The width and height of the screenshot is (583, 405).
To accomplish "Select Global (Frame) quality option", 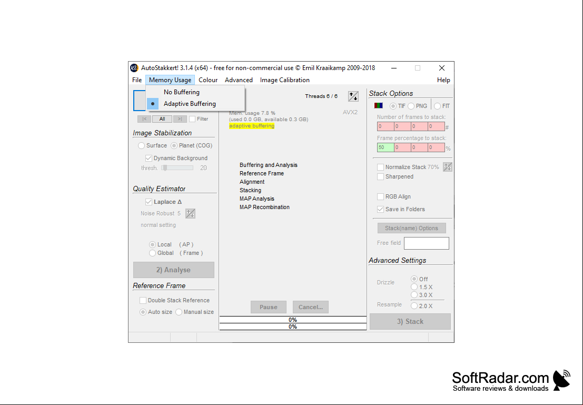I will (176, 253).
